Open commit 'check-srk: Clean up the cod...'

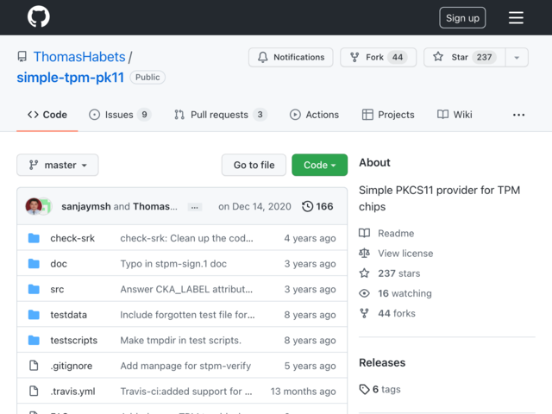click(186, 238)
